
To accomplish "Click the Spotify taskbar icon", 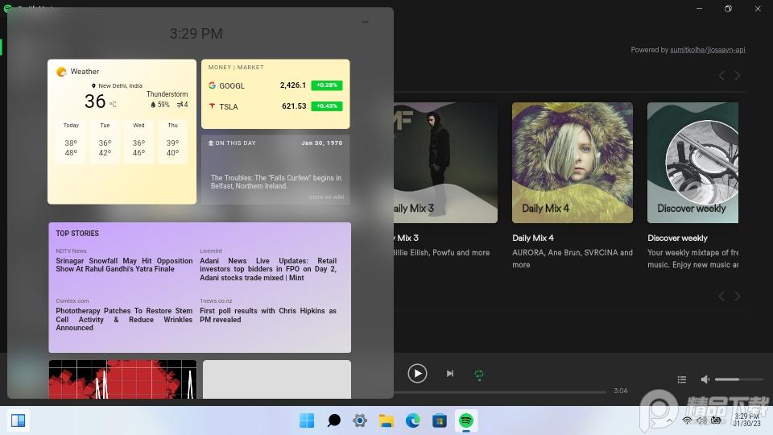I will point(466,420).
